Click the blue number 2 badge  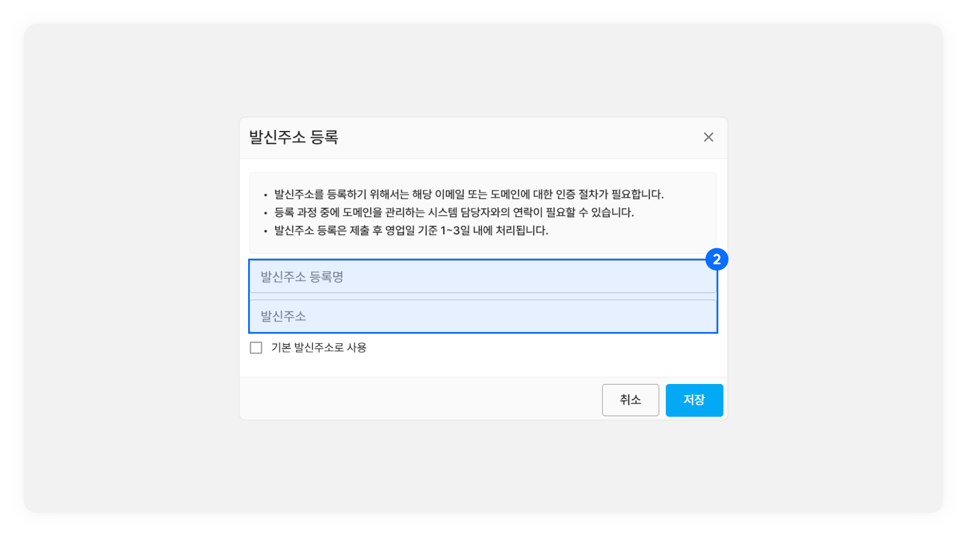[x=717, y=259]
